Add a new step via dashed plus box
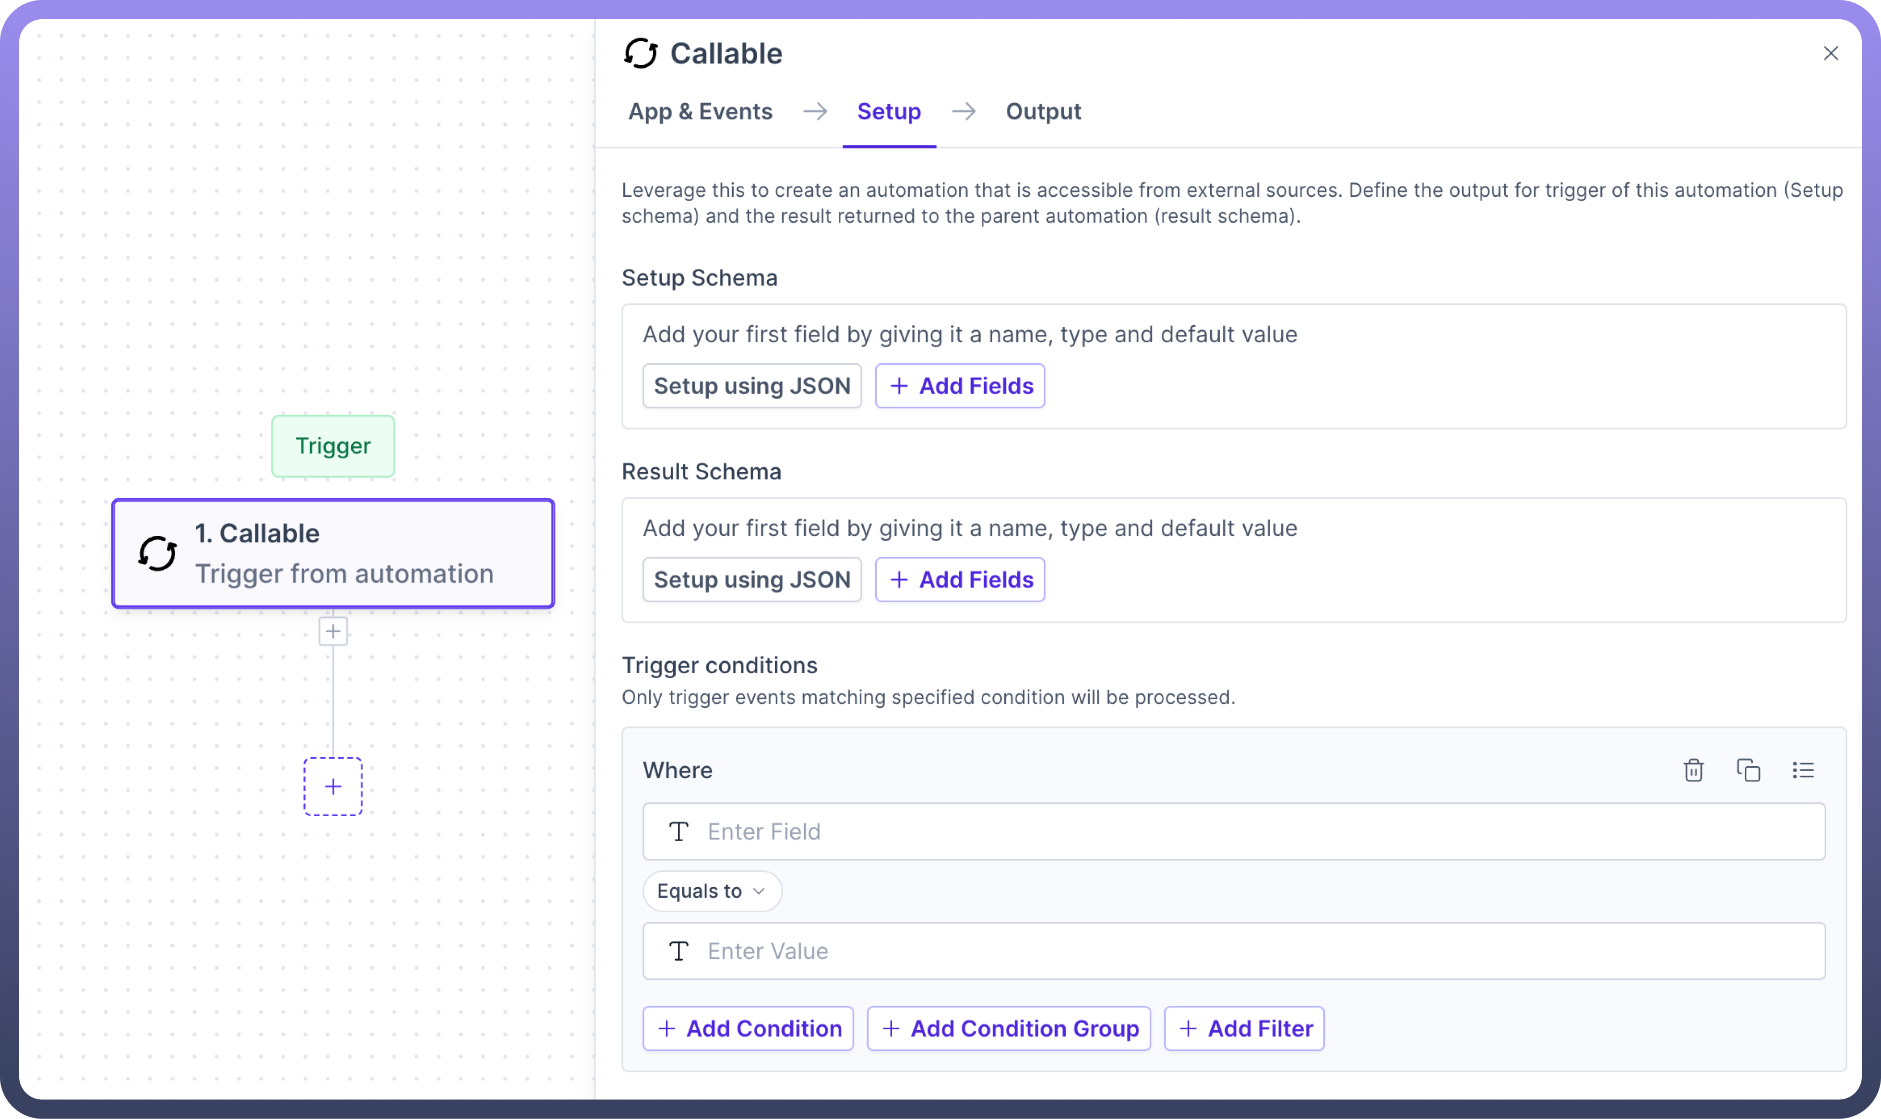This screenshot has width=1881, height=1119. [333, 786]
